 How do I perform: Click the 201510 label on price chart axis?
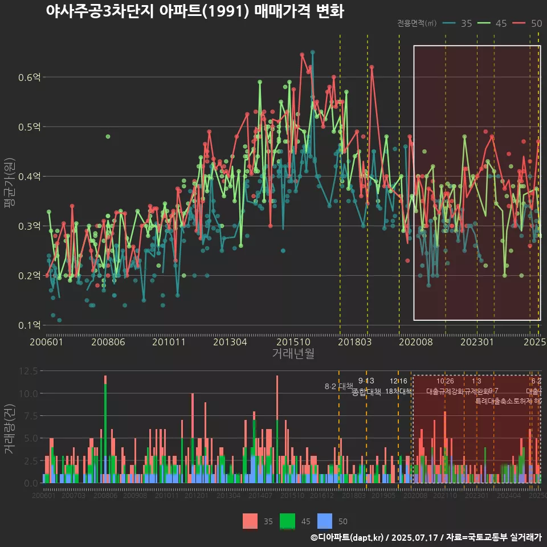[293, 342]
